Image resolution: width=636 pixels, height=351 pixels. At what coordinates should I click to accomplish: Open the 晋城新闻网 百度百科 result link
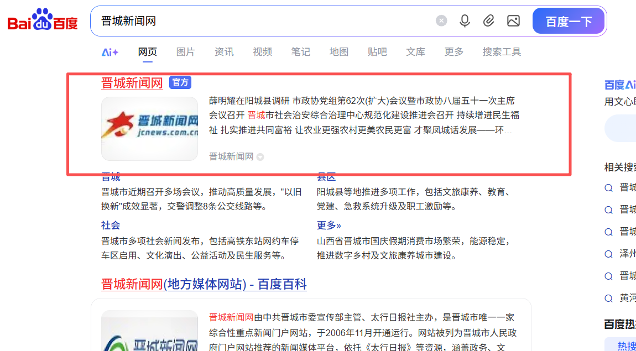[x=203, y=284]
